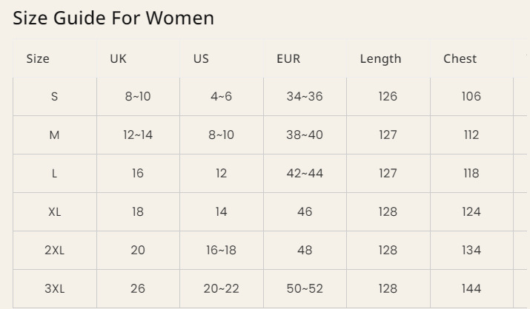The width and height of the screenshot is (530, 309).
Task: Click the Length column header
Action: (x=380, y=59)
